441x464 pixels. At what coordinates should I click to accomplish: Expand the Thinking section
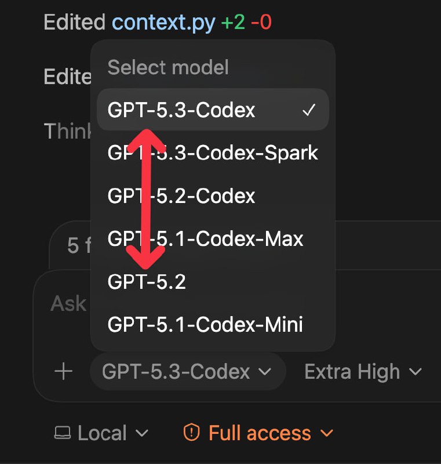(x=70, y=132)
